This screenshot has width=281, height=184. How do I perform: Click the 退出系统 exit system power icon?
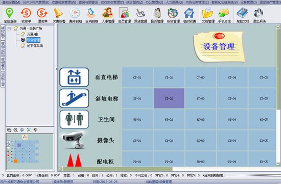[x=259, y=15]
